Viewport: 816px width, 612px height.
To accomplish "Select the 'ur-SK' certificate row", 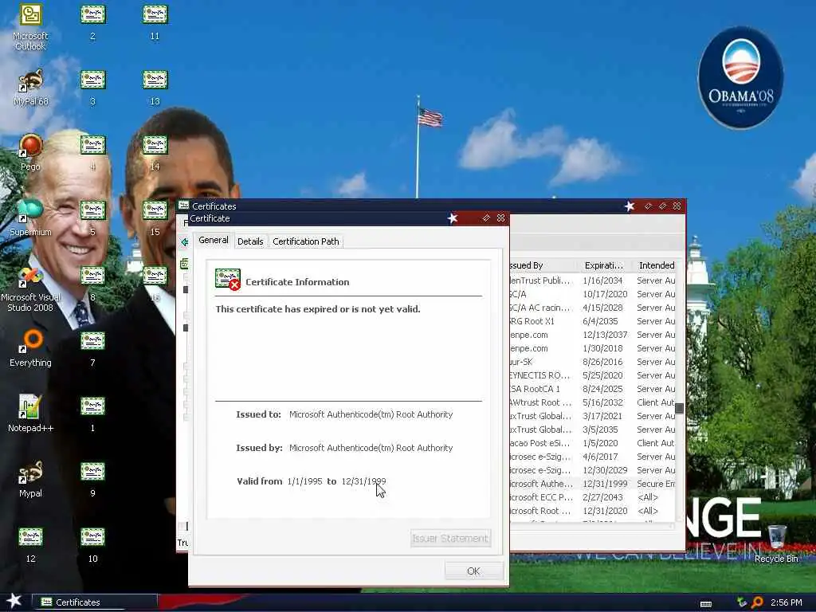I will click(592, 362).
